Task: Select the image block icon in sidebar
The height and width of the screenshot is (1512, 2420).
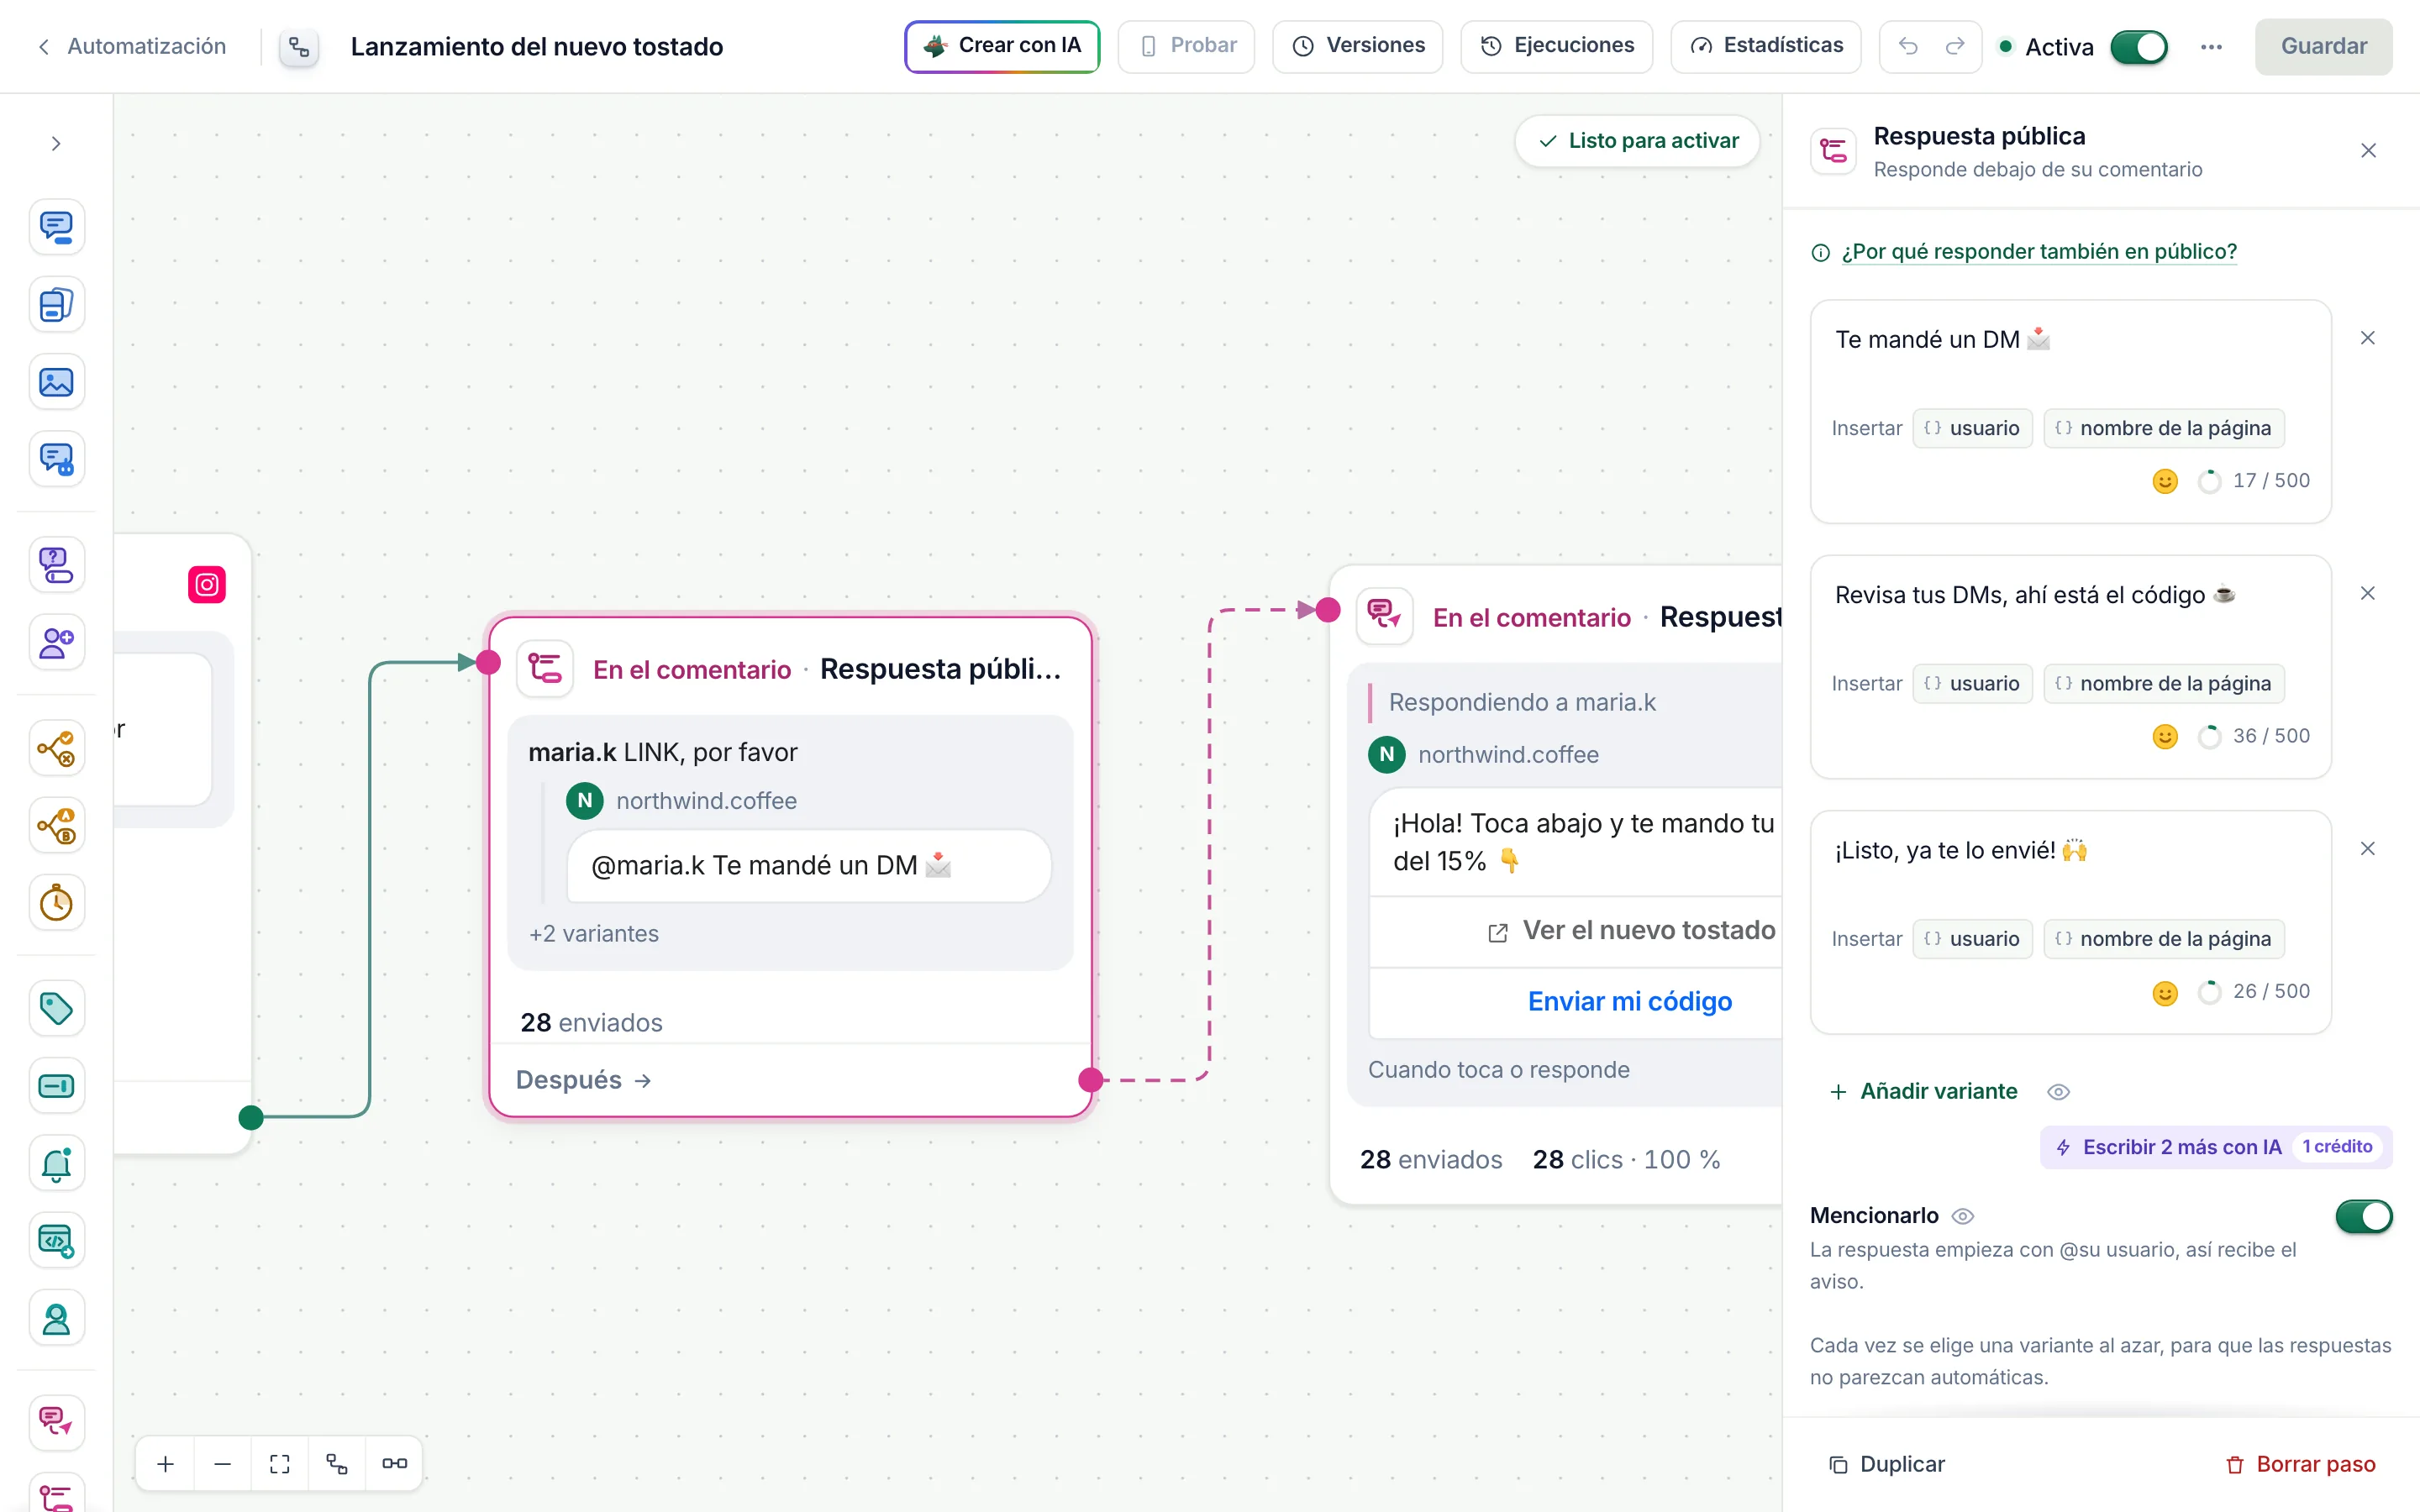Action: [56, 382]
